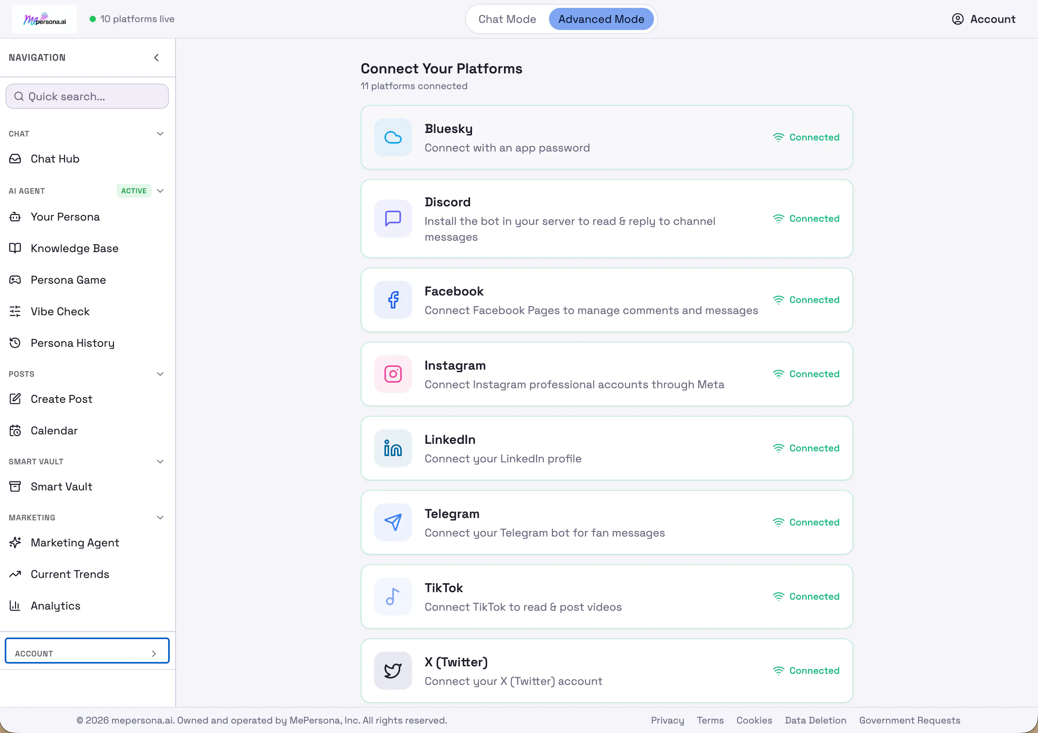Click the Create Post pencil icon
This screenshot has width=1038, height=733.
pos(15,399)
